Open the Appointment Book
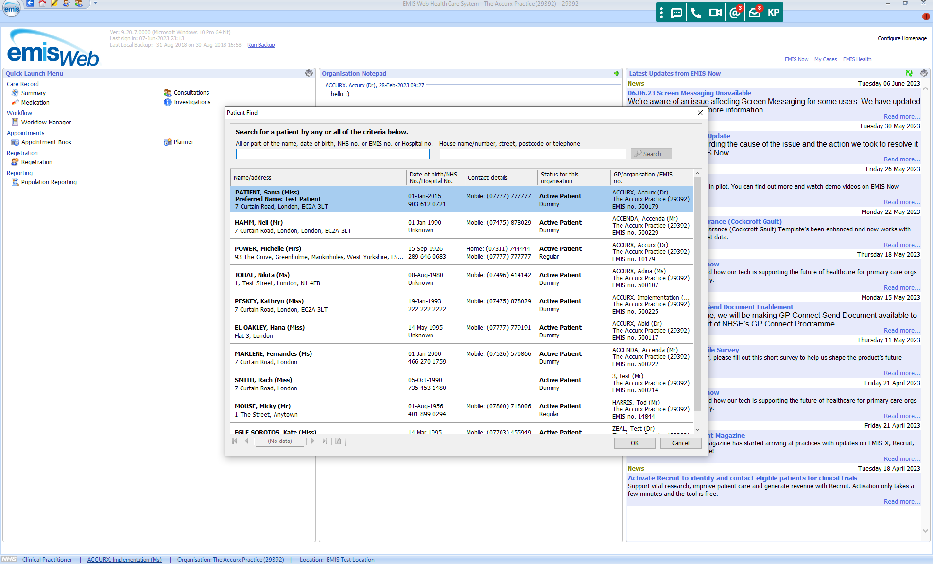This screenshot has height=564, width=933. 46,142
